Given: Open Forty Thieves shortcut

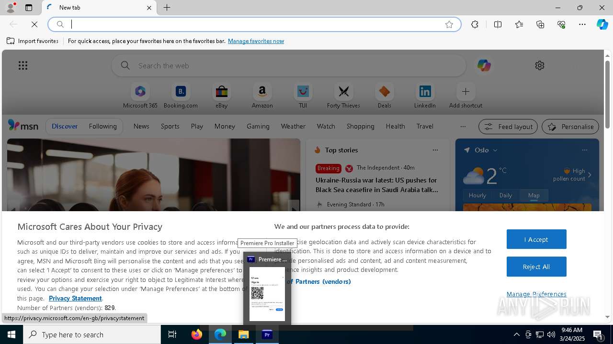Looking at the screenshot, I should (343, 96).
